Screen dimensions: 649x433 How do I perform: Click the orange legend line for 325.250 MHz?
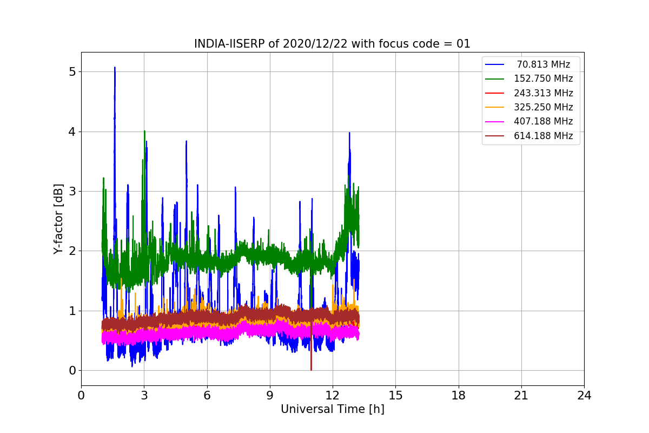pos(495,108)
